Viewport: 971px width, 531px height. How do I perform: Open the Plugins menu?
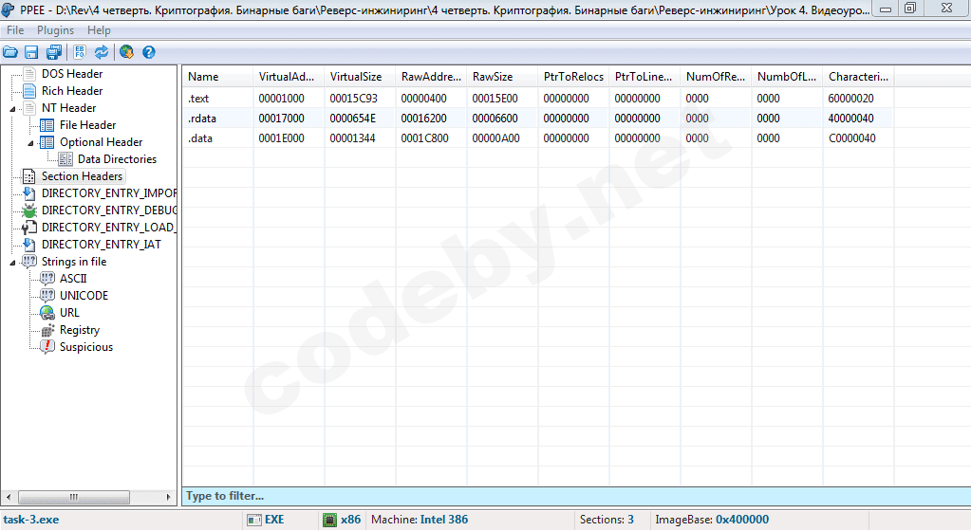pos(55,30)
